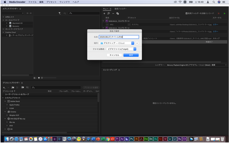Open Photoshop from the Dock
The height and width of the screenshot is (143, 229).
132,139
